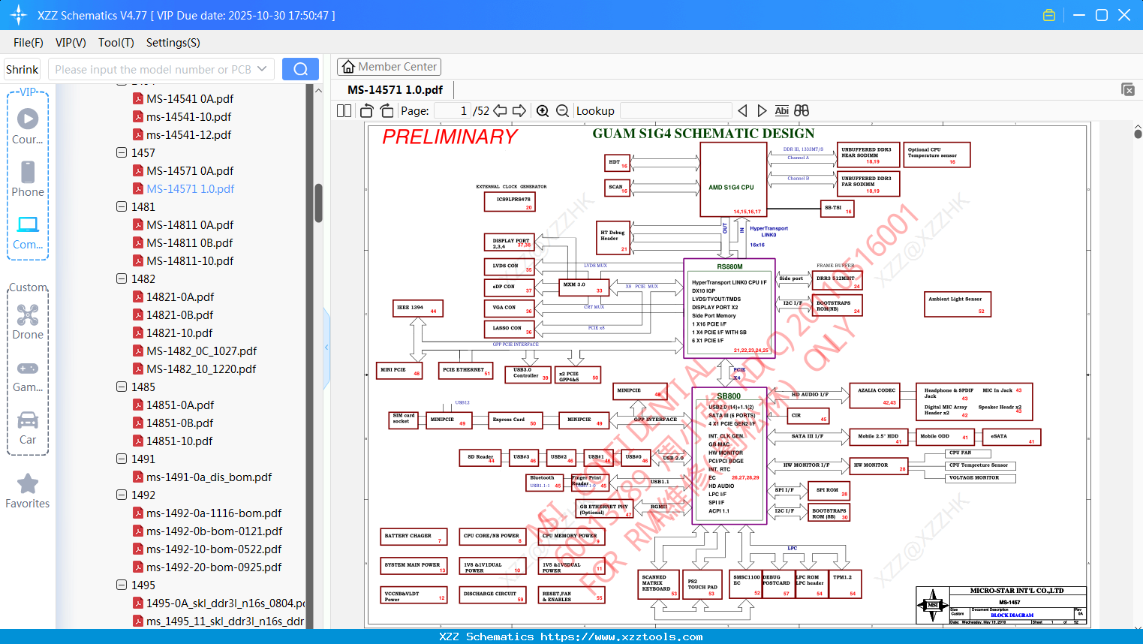
Task: Click the PDF icon beside 14851-0A.pdf
Action: click(x=138, y=405)
